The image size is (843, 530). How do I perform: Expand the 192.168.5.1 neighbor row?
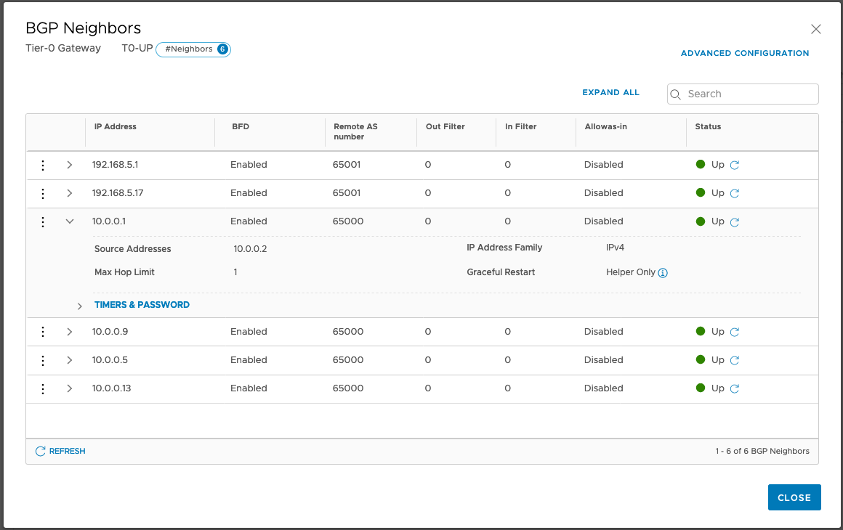(x=70, y=165)
